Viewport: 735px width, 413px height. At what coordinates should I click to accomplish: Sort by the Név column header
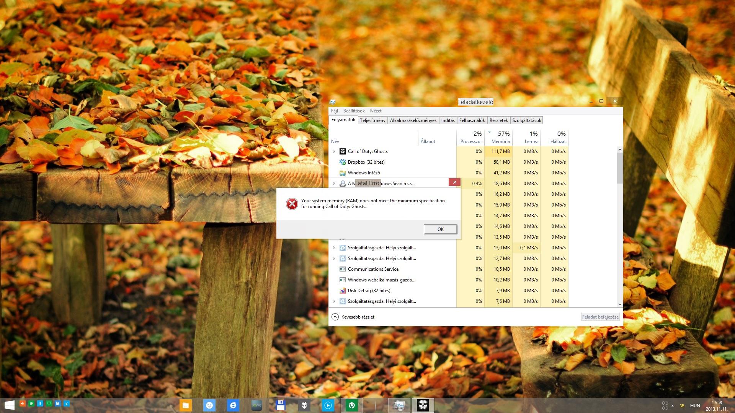click(373, 138)
